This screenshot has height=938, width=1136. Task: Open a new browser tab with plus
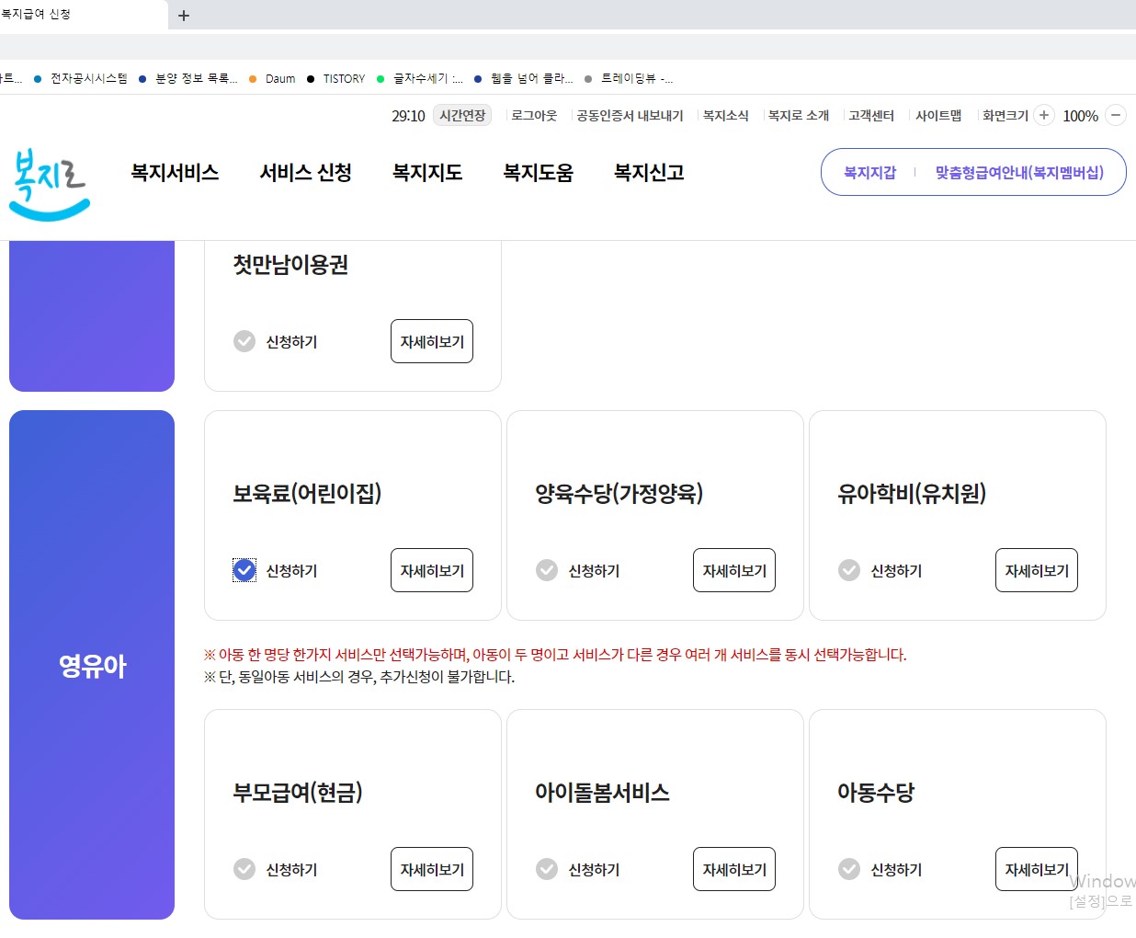coord(184,16)
